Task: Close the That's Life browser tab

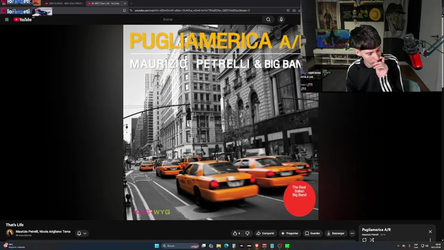Action: pos(125,3)
